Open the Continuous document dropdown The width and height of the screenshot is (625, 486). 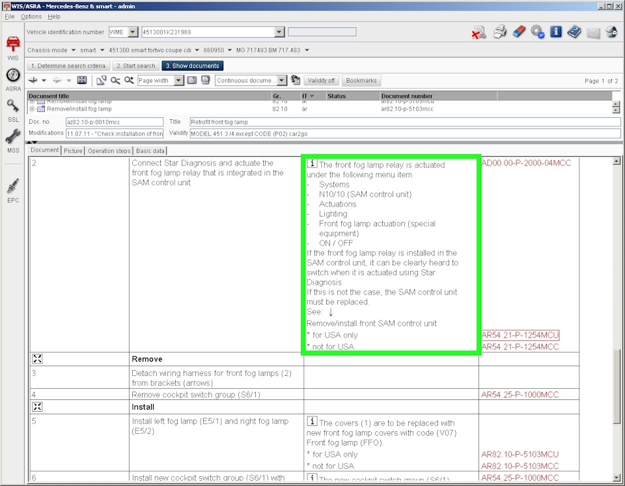click(282, 81)
